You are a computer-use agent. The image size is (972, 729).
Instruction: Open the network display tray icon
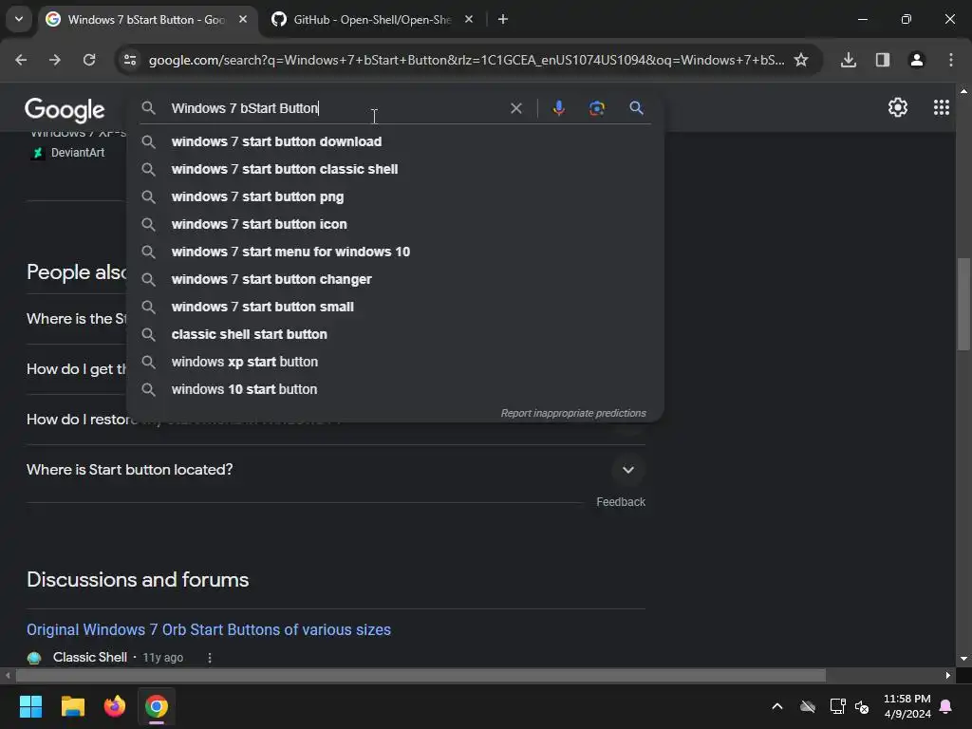837,706
